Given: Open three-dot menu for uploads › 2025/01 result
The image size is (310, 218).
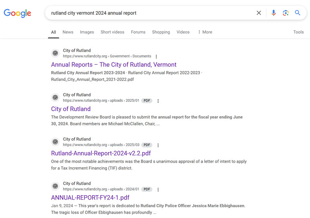Looking at the screenshot, I should (x=158, y=101).
